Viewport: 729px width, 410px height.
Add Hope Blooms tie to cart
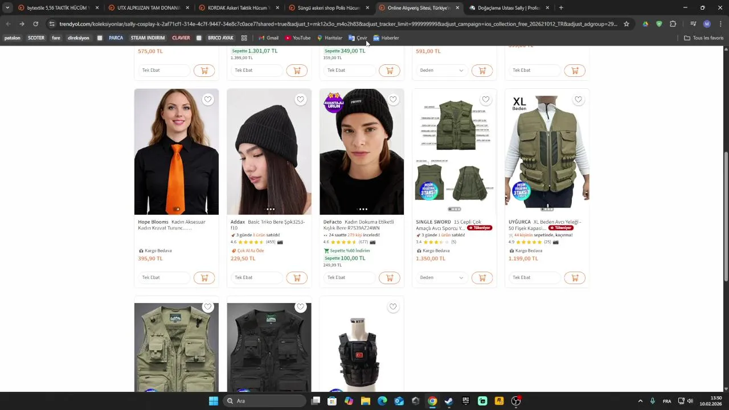[204, 278]
